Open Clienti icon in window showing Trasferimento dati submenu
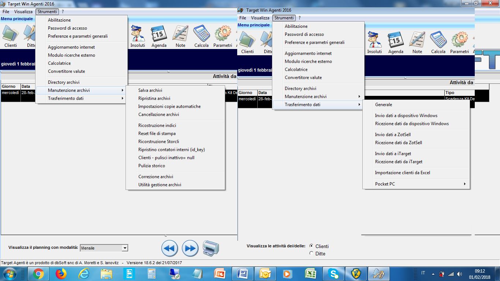Image resolution: width=500 pixels, height=281 pixels. point(247,43)
